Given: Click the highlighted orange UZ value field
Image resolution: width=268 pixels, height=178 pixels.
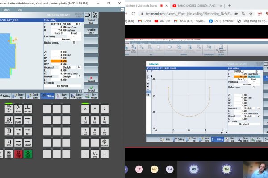Looking at the screenshot, I should (x=59, y=61).
